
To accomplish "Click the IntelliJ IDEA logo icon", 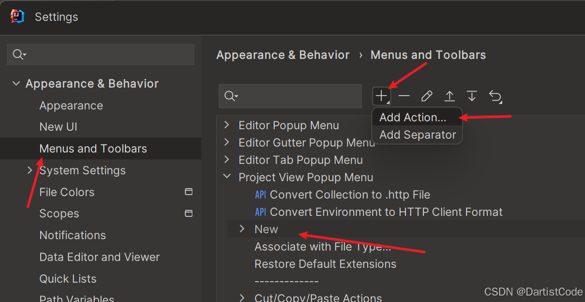I will (17, 17).
